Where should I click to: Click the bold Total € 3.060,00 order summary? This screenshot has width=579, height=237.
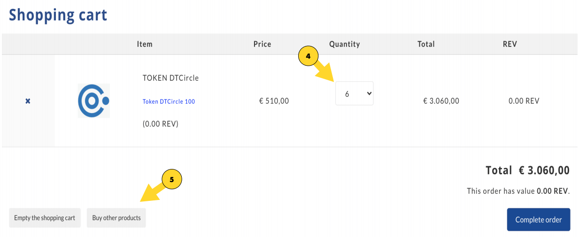tap(527, 170)
